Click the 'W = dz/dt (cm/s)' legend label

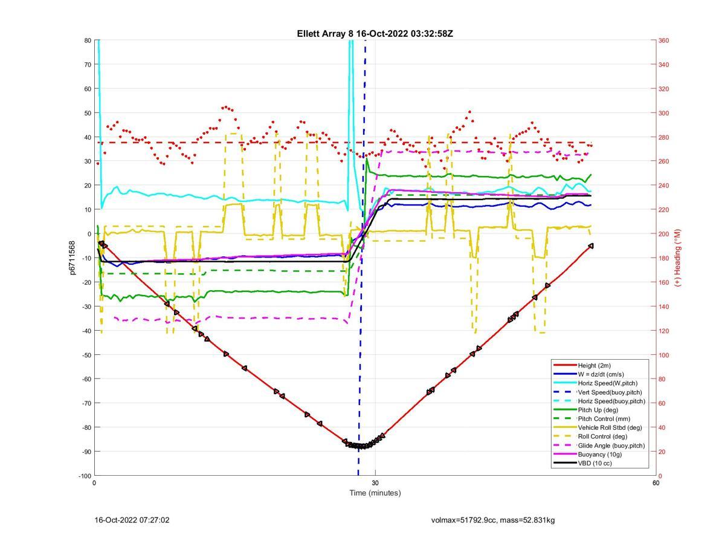click(601, 374)
